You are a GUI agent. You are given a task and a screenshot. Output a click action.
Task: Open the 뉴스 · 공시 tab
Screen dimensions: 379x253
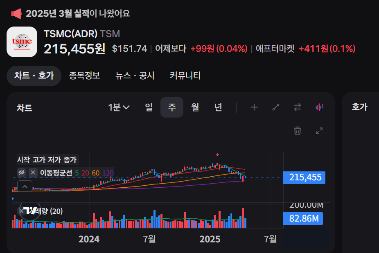tap(135, 75)
